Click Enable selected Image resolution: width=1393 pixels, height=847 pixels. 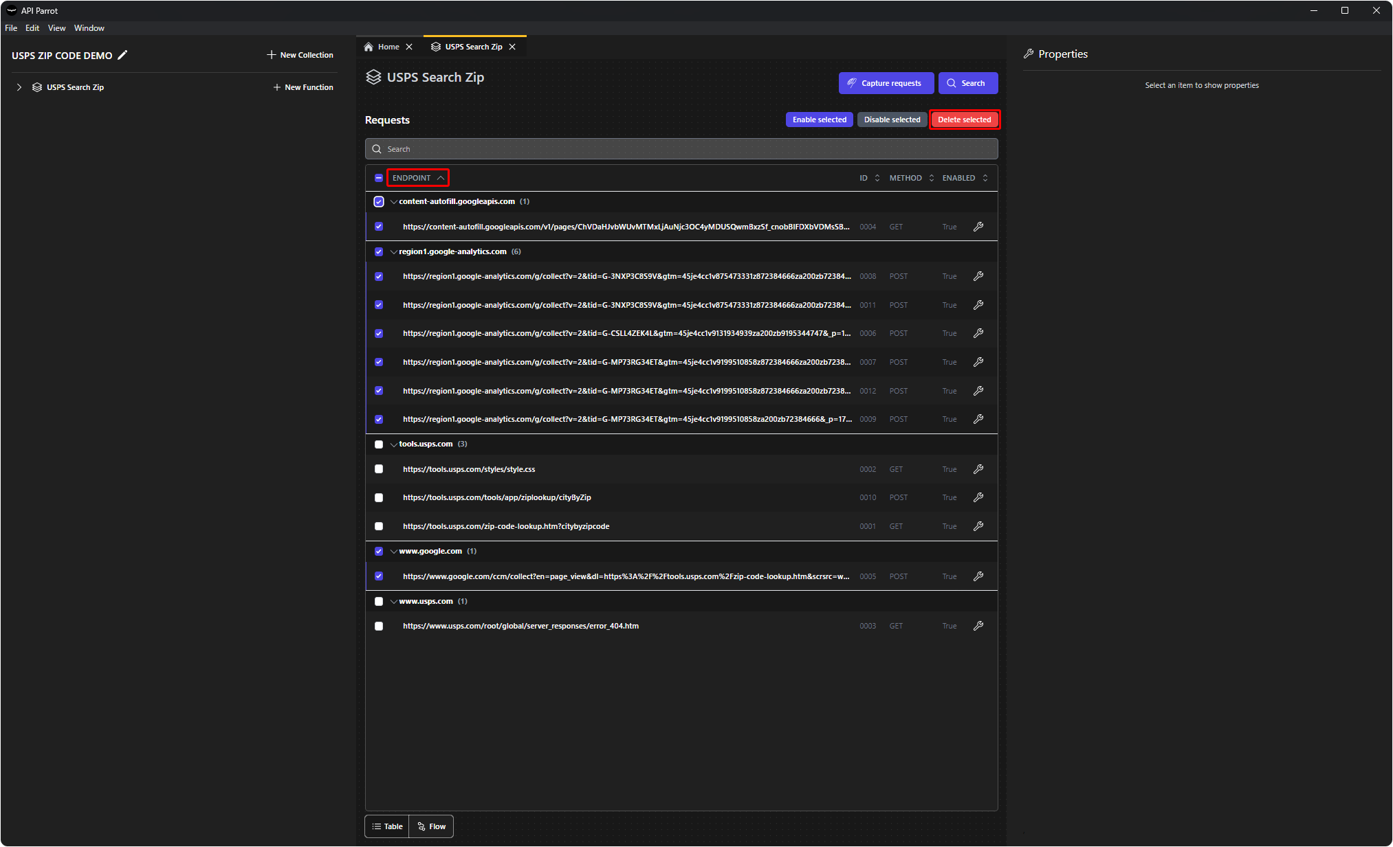[820, 120]
